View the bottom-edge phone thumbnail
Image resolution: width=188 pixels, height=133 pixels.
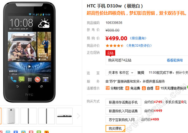pyautogui.click(x=64, y=116)
